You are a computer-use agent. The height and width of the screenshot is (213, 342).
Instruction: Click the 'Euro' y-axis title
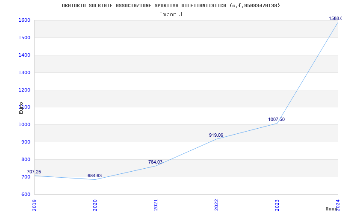21,108
